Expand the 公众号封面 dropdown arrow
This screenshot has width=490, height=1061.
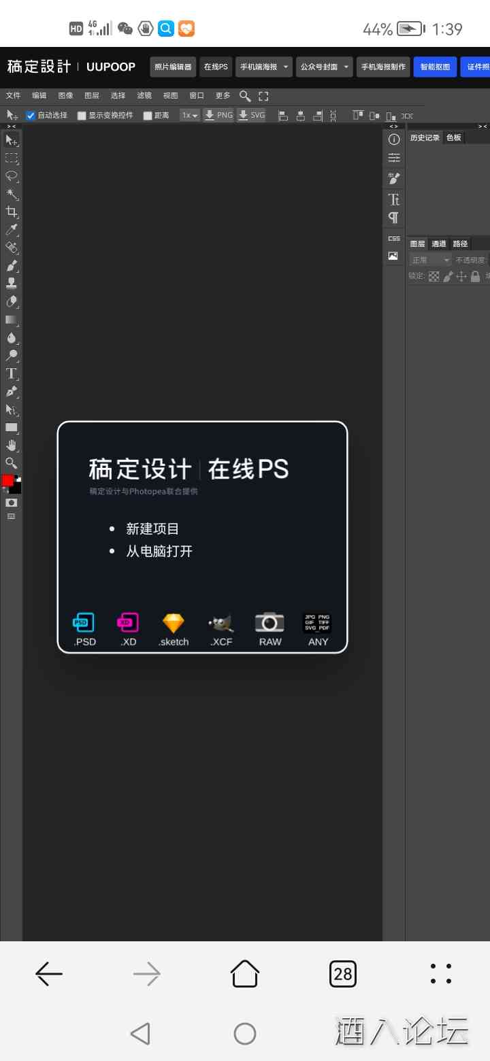pyautogui.click(x=346, y=67)
